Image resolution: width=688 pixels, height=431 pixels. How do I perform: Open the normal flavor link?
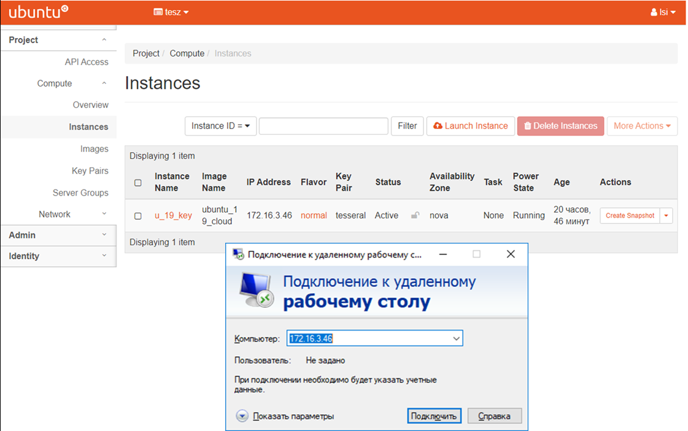pyautogui.click(x=314, y=215)
